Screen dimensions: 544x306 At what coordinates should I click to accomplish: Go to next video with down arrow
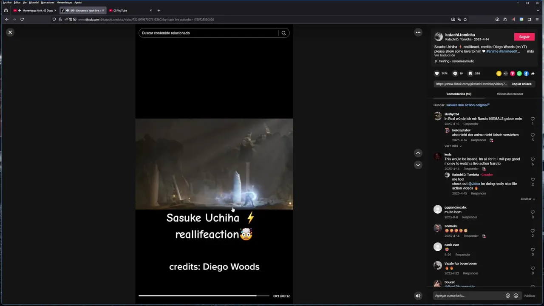[418, 165]
